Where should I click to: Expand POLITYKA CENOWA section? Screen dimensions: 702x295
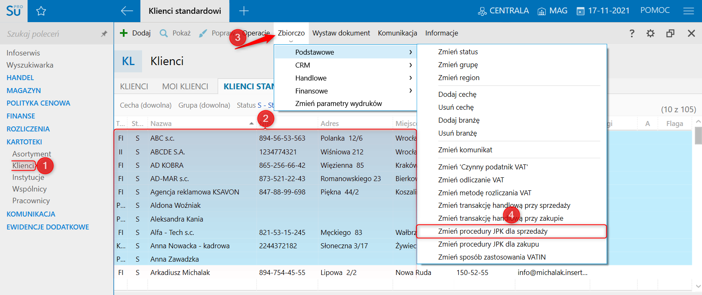pos(38,103)
